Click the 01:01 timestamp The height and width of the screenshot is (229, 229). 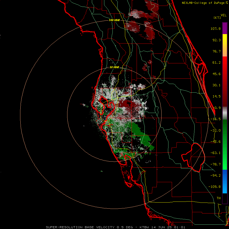click(x=180, y=227)
